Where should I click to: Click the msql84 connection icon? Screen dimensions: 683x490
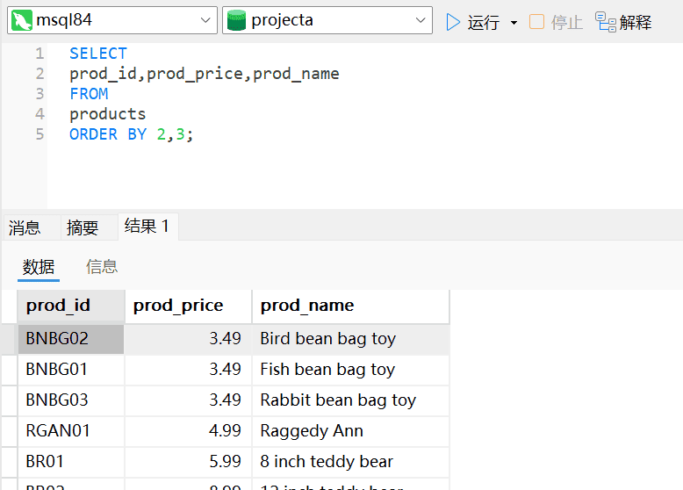pos(22,20)
